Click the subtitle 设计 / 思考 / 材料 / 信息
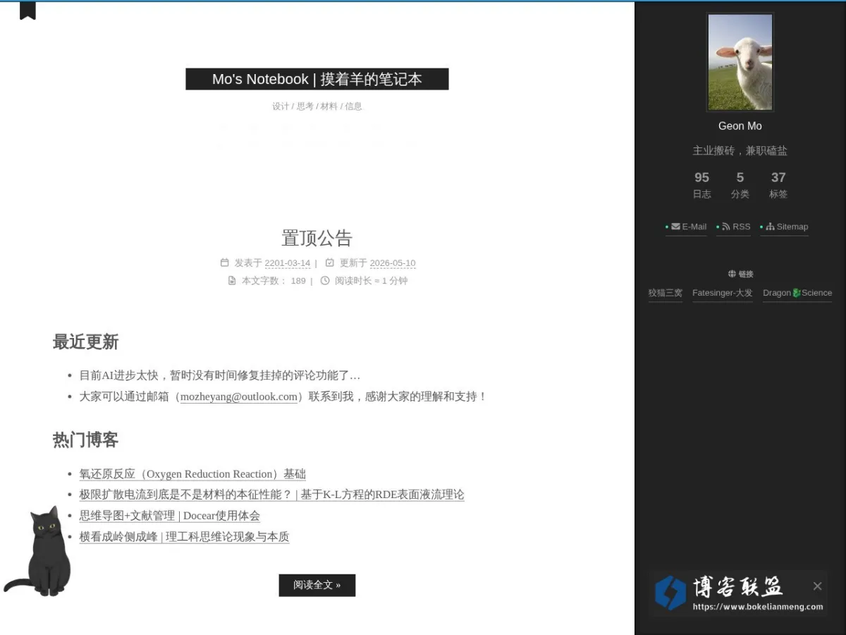 pos(317,107)
